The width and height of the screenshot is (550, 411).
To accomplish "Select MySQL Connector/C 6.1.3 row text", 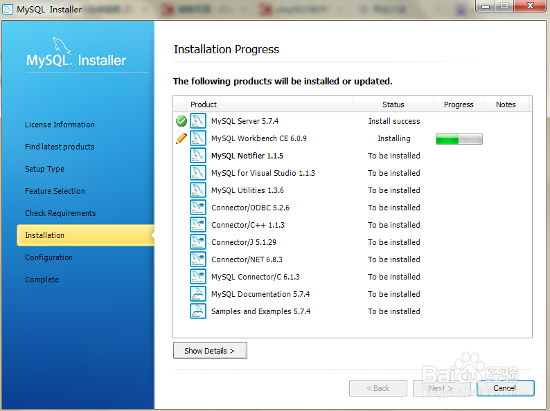I will click(x=256, y=277).
